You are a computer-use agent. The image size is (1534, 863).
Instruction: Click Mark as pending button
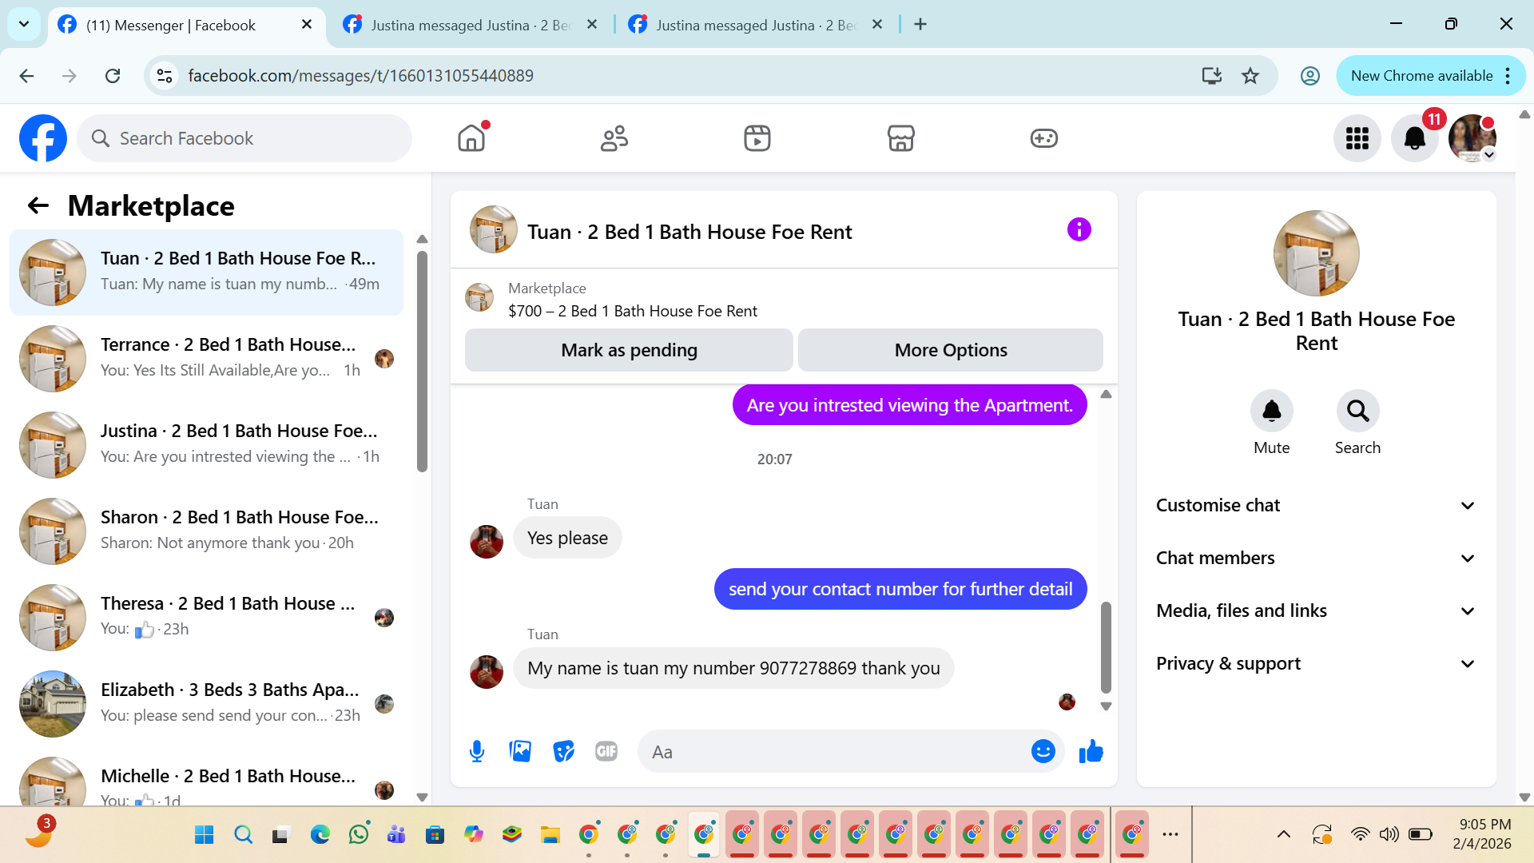629,350
